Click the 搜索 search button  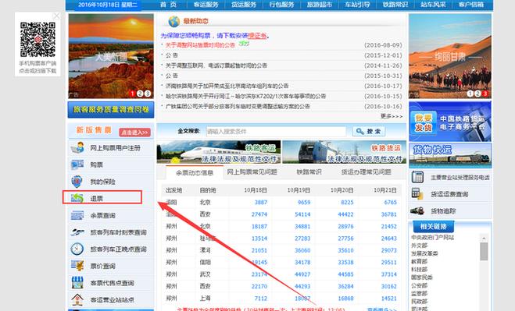tap(369, 132)
